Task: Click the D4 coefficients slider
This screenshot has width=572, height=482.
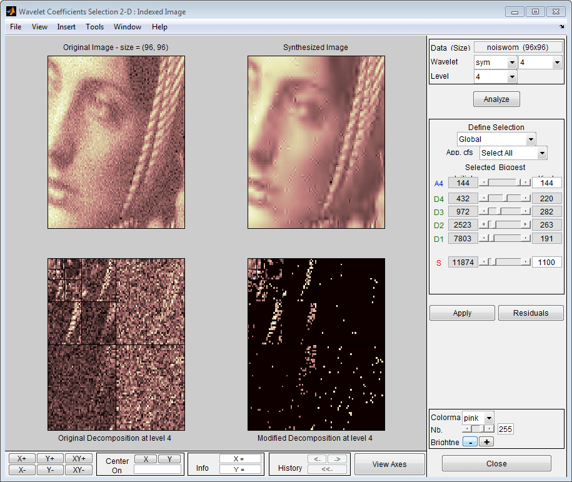Action: (504, 198)
